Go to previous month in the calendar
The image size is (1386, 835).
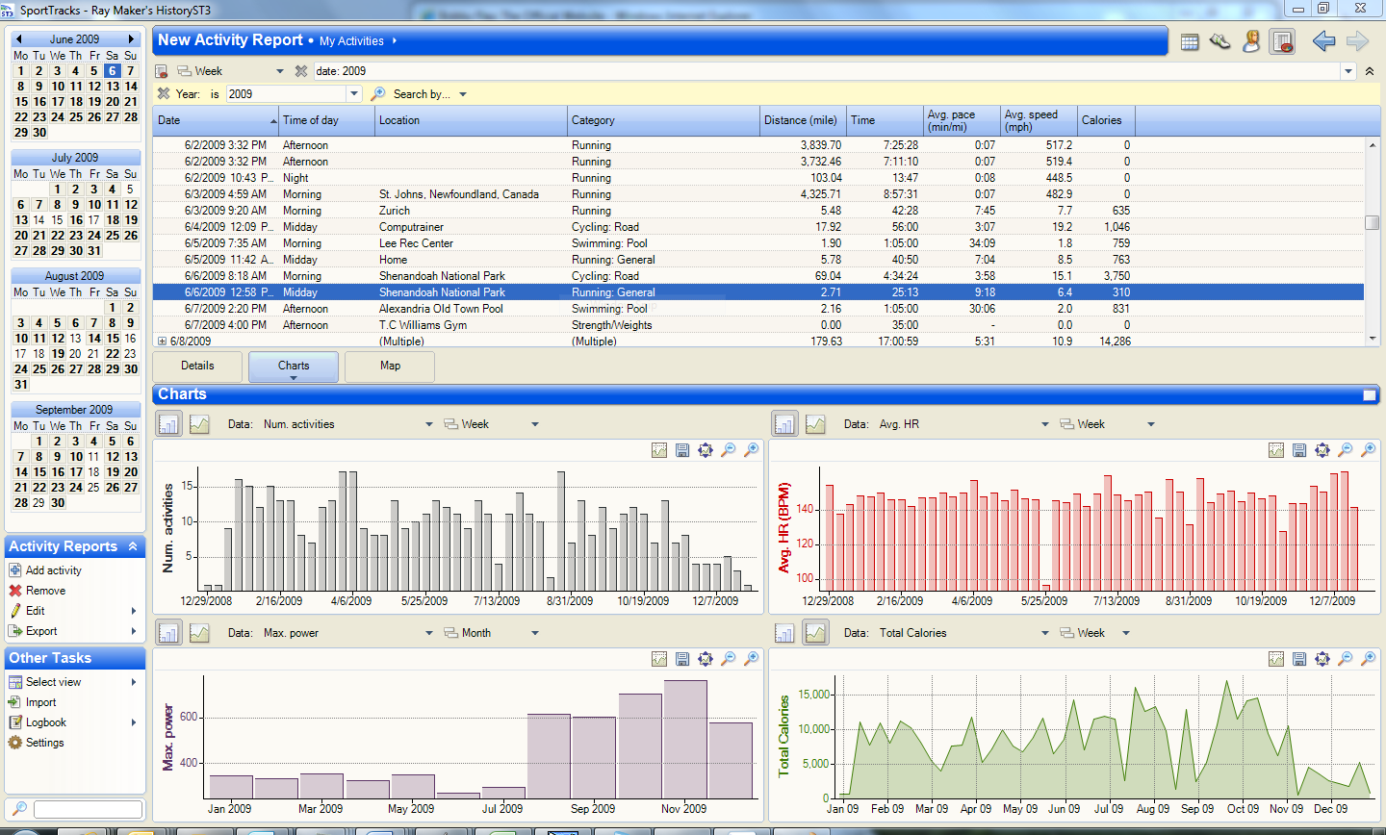coord(18,39)
